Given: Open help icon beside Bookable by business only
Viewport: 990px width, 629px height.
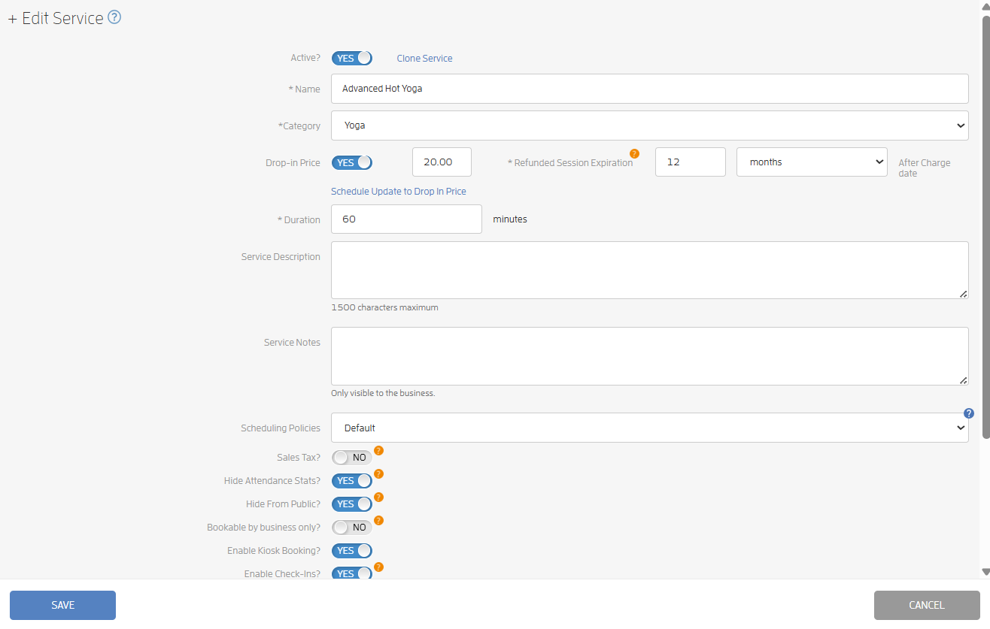Looking at the screenshot, I should [378, 520].
